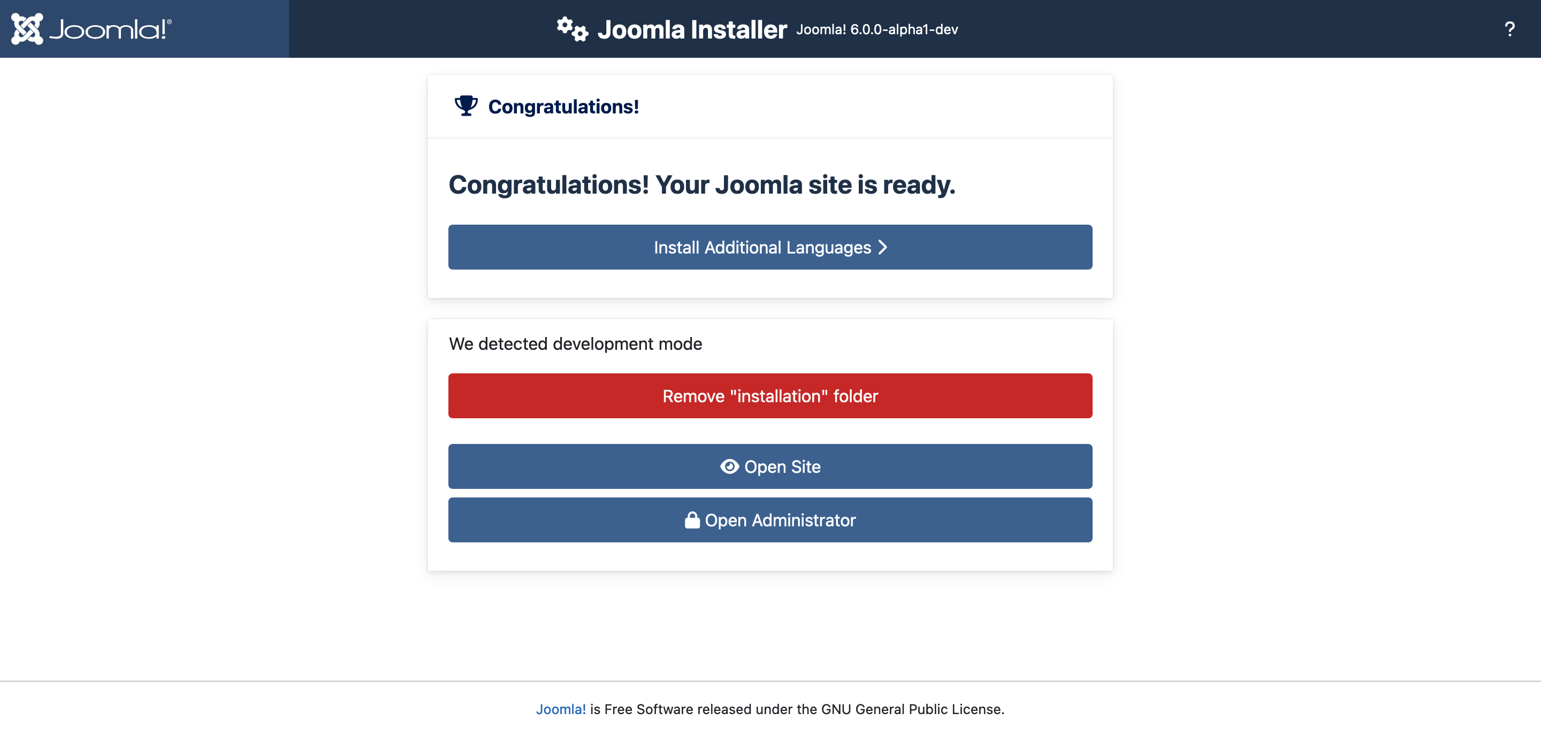Click the version text 6.0.0-alpha1-dev
This screenshot has height=736, width=1541.
(x=877, y=30)
